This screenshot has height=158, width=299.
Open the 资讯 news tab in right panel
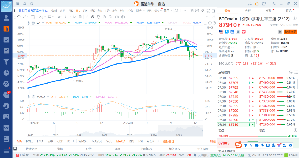(x=268, y=11)
